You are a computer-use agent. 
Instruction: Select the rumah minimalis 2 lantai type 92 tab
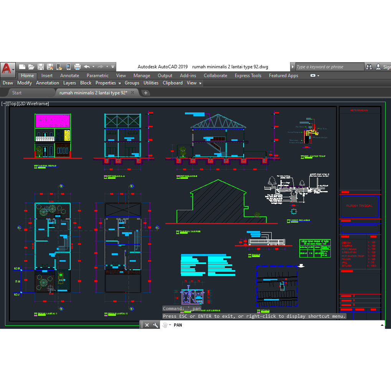[93, 93]
